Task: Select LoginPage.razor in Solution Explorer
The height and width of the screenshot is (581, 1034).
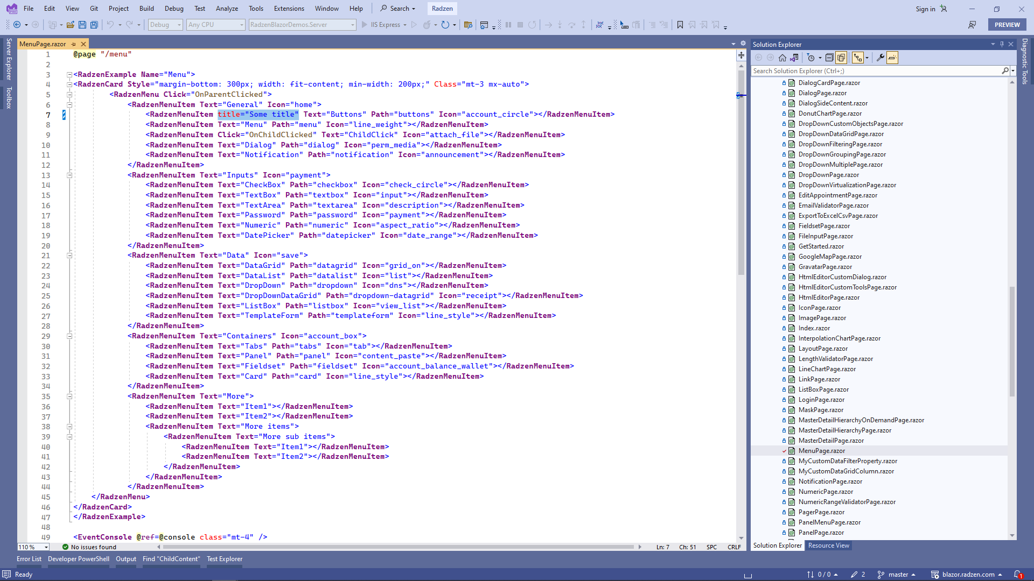Action: click(821, 400)
